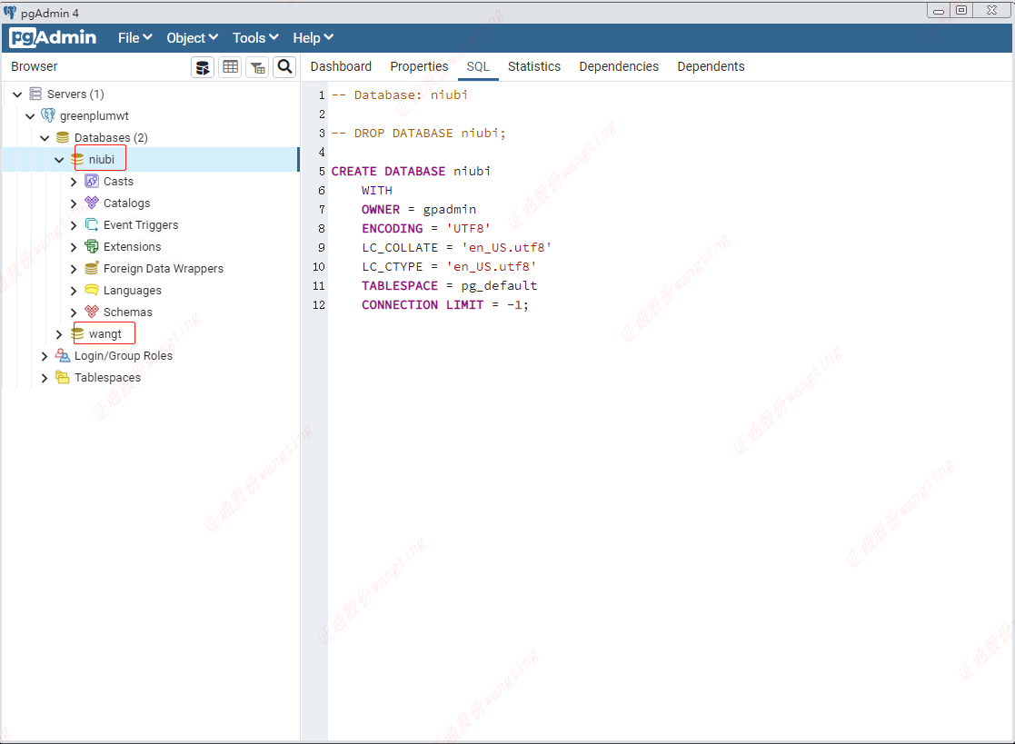Click the Extensions node icon
This screenshot has height=744, width=1015.
pyautogui.click(x=92, y=246)
